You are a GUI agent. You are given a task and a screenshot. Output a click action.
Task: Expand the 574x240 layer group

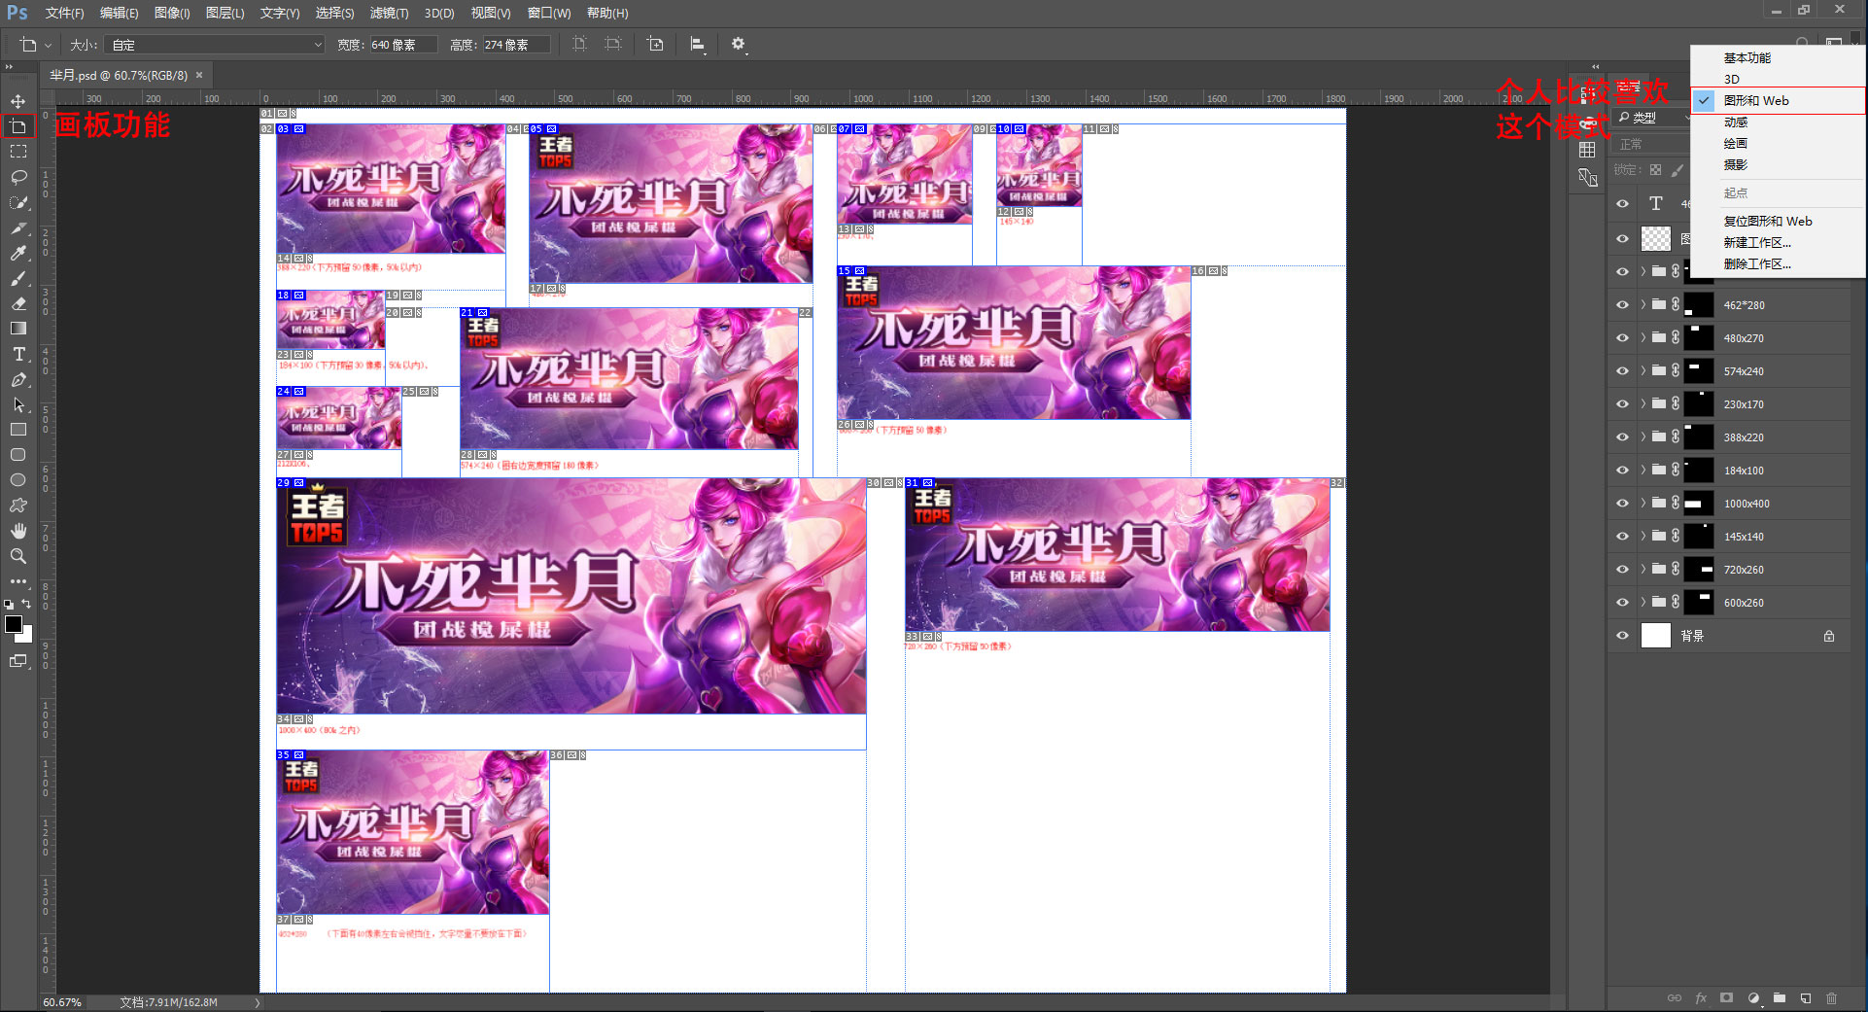point(1643,370)
